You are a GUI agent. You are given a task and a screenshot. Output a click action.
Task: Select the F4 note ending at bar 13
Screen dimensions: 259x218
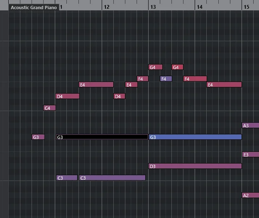[142, 79]
